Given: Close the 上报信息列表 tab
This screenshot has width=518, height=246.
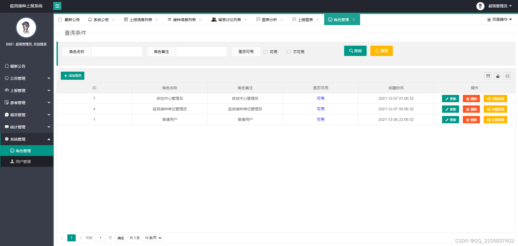Looking at the screenshot, I should tap(157, 20).
